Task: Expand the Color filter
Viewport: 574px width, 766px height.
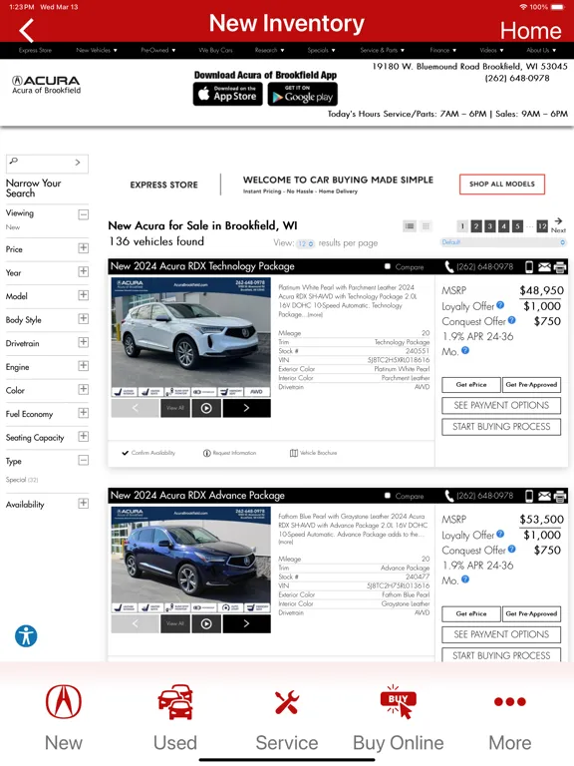Action: [x=84, y=389]
